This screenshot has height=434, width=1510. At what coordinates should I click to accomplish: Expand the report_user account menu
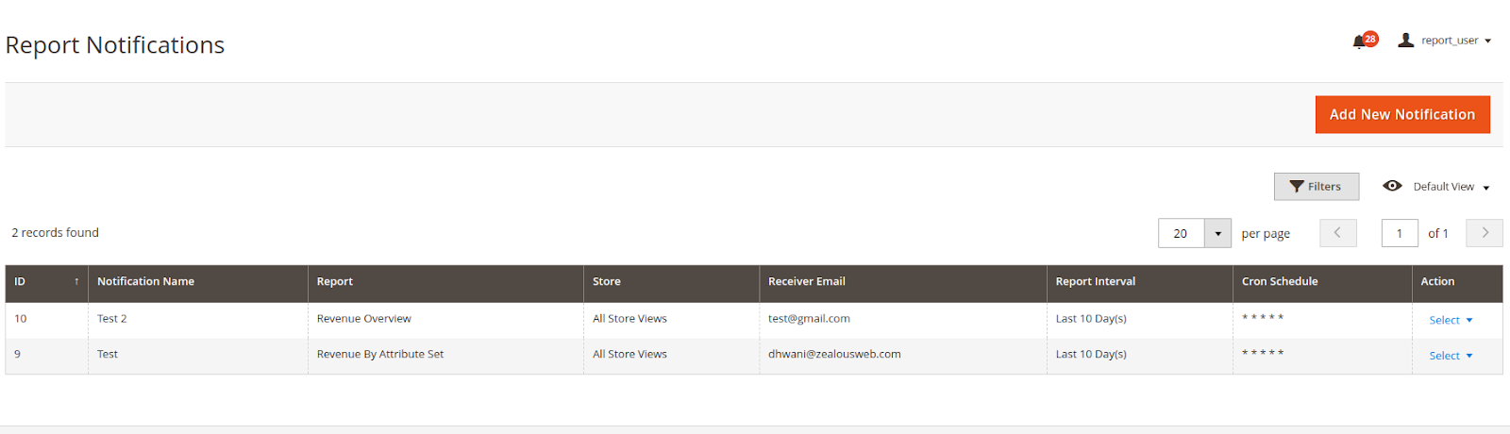pos(1488,41)
